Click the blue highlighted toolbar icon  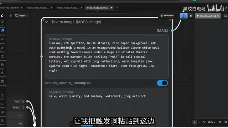pyautogui.click(x=184, y=16)
